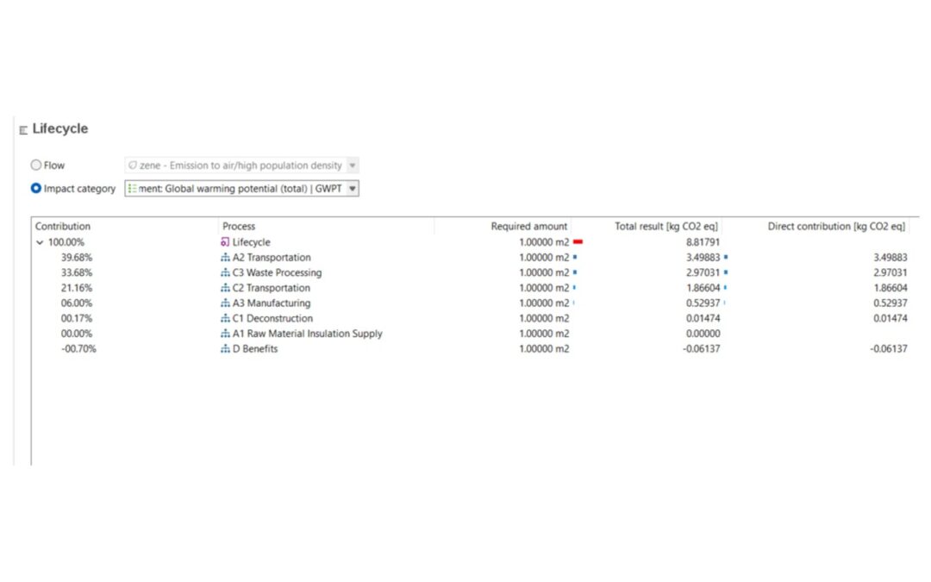The width and height of the screenshot is (931, 582).
Task: Select the Flow radio button
Action: pos(36,166)
